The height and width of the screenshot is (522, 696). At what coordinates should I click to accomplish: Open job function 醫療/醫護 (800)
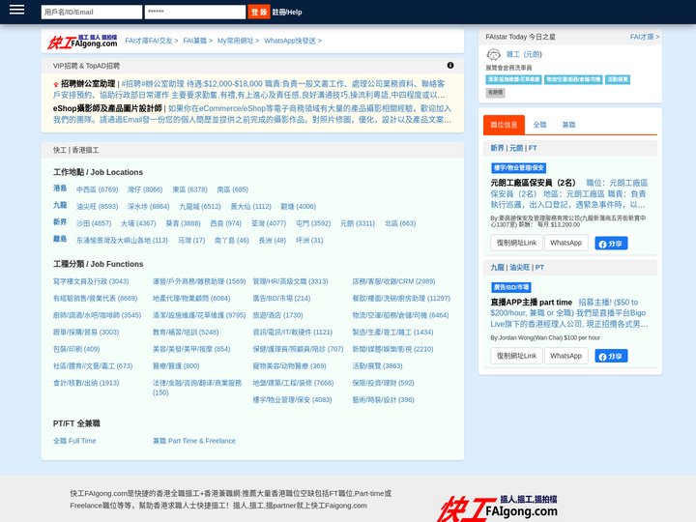(x=176, y=365)
